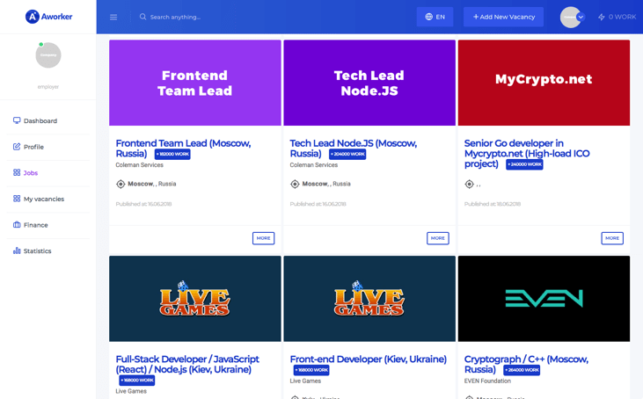Click the 204000 WORK salary badge
This screenshot has height=399, width=643.
[x=347, y=155]
